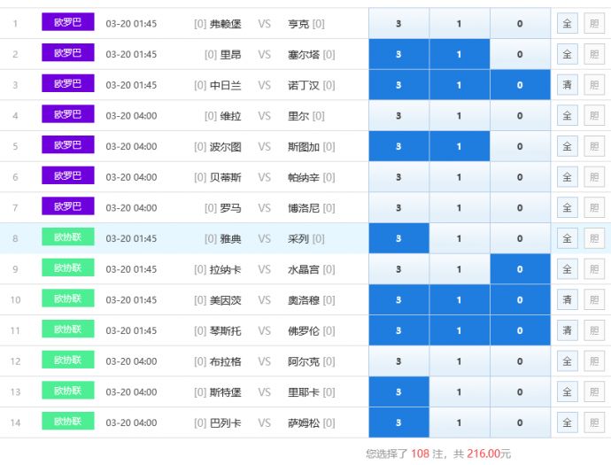Click 全 for the 布拉格 vs 阿尔克 match

coord(567,361)
